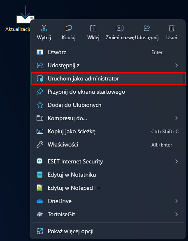This screenshot has width=188, height=241.
Task: Open the OneDrive submenu arrow
Action: 176,201
